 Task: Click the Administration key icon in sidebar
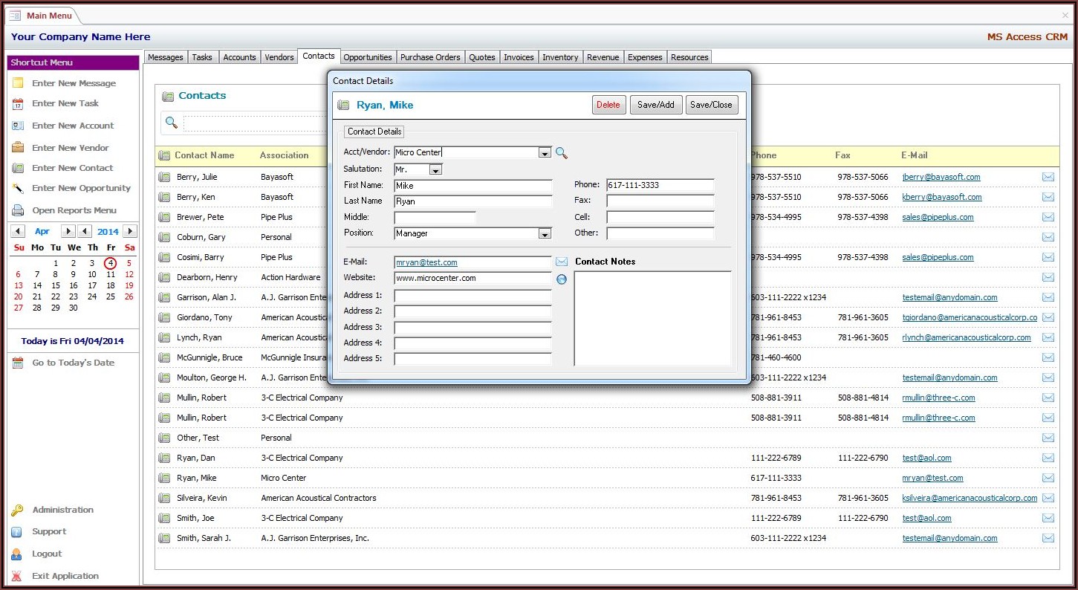(x=17, y=510)
